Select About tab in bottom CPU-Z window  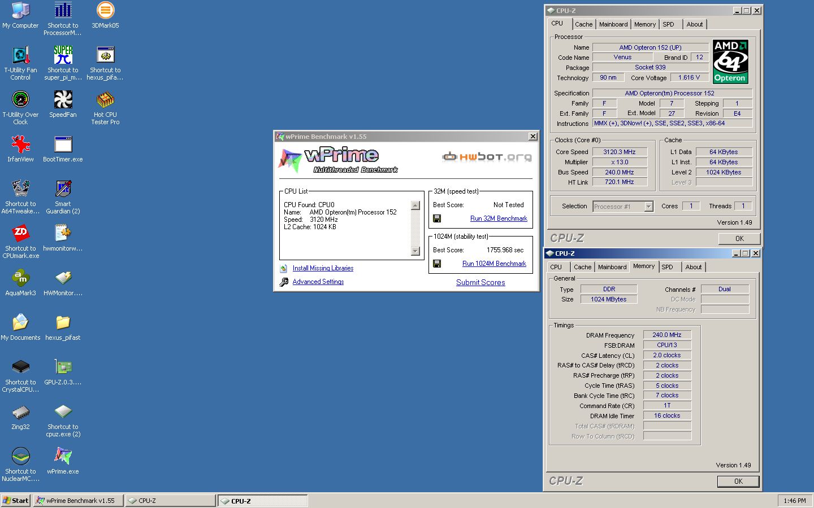(x=694, y=267)
